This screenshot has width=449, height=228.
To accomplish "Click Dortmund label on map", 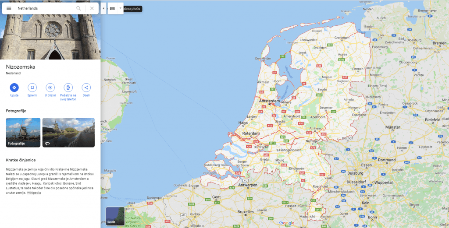I will (387, 160).
